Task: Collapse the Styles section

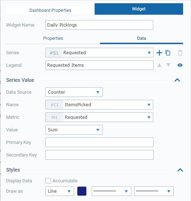Action: point(180,170)
